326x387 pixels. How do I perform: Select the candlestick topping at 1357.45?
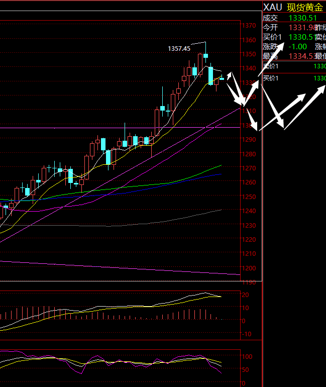[x=205, y=53]
